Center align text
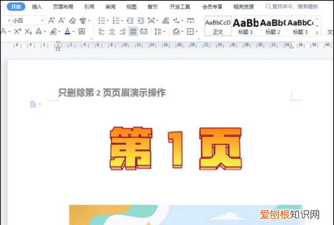Viewport: 334px width, 225px height. [112, 32]
